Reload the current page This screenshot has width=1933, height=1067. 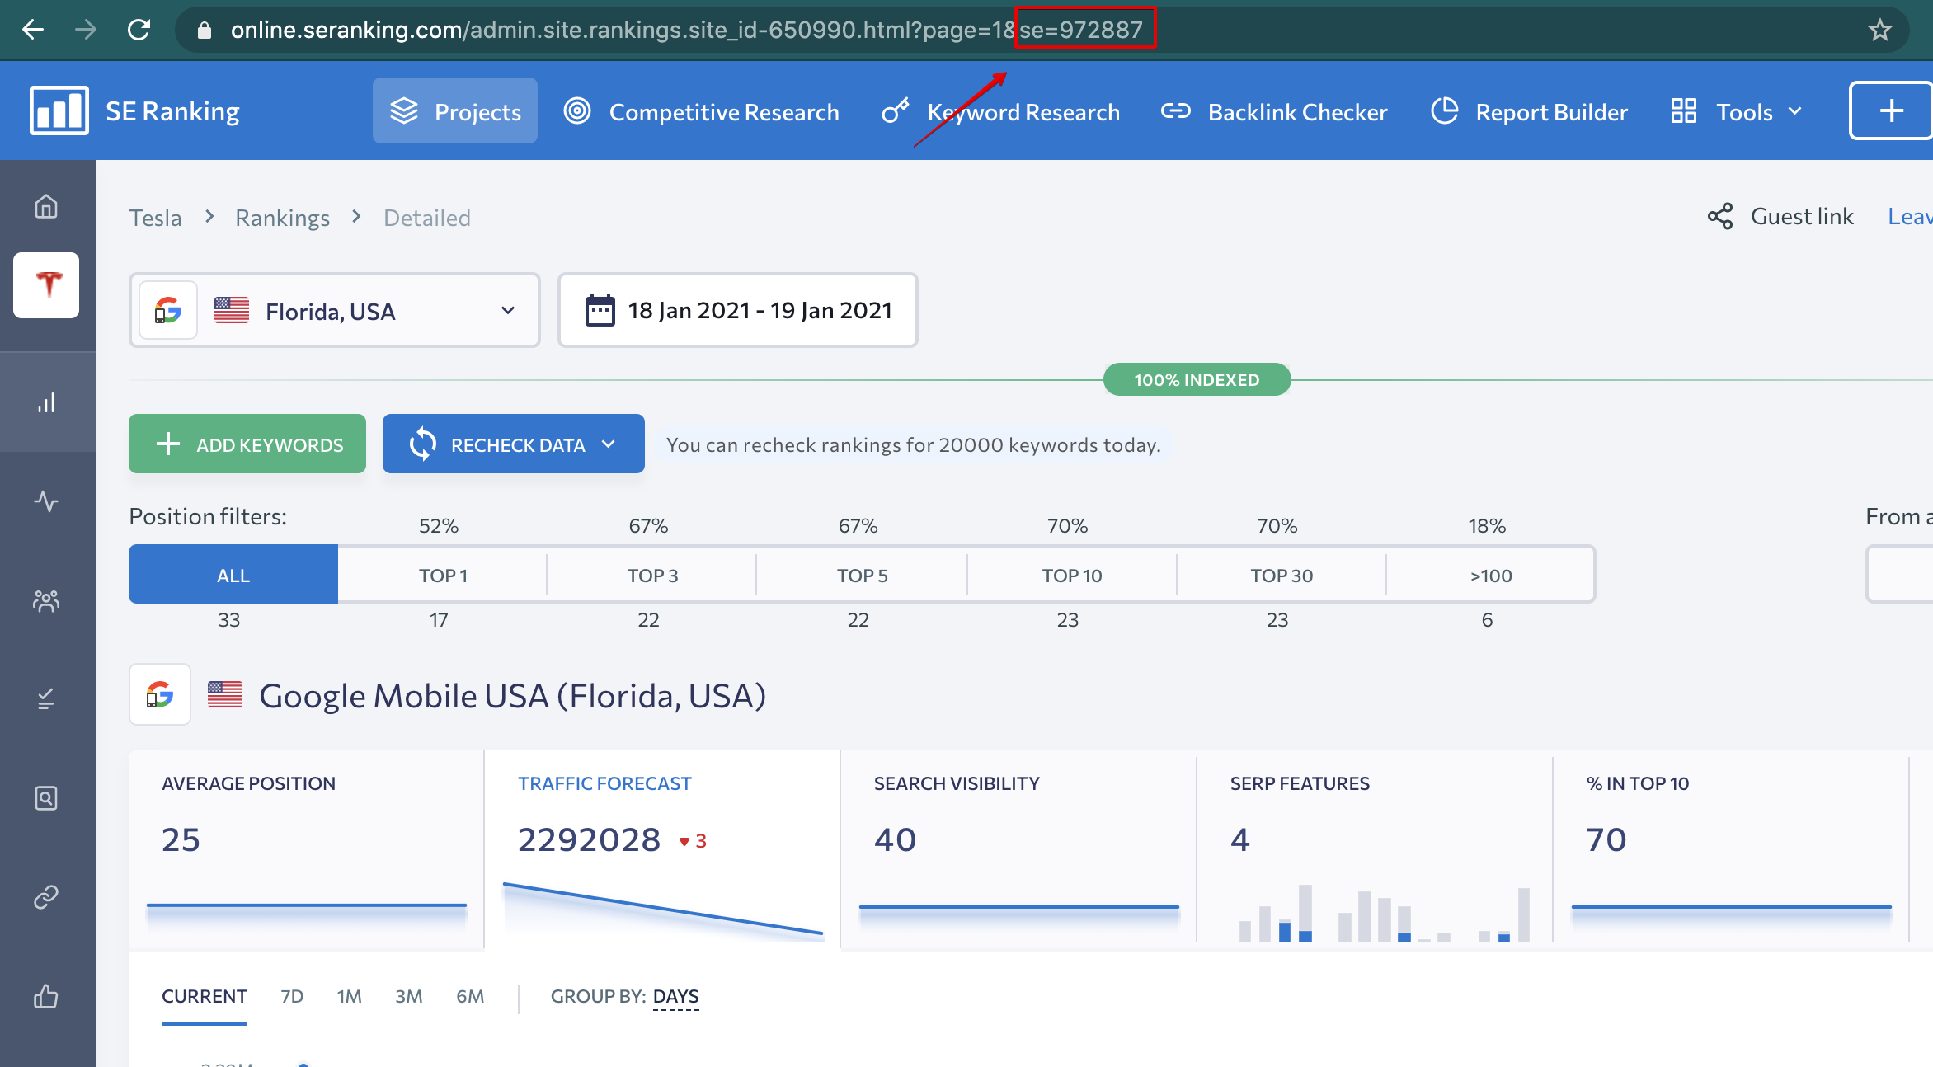139,30
